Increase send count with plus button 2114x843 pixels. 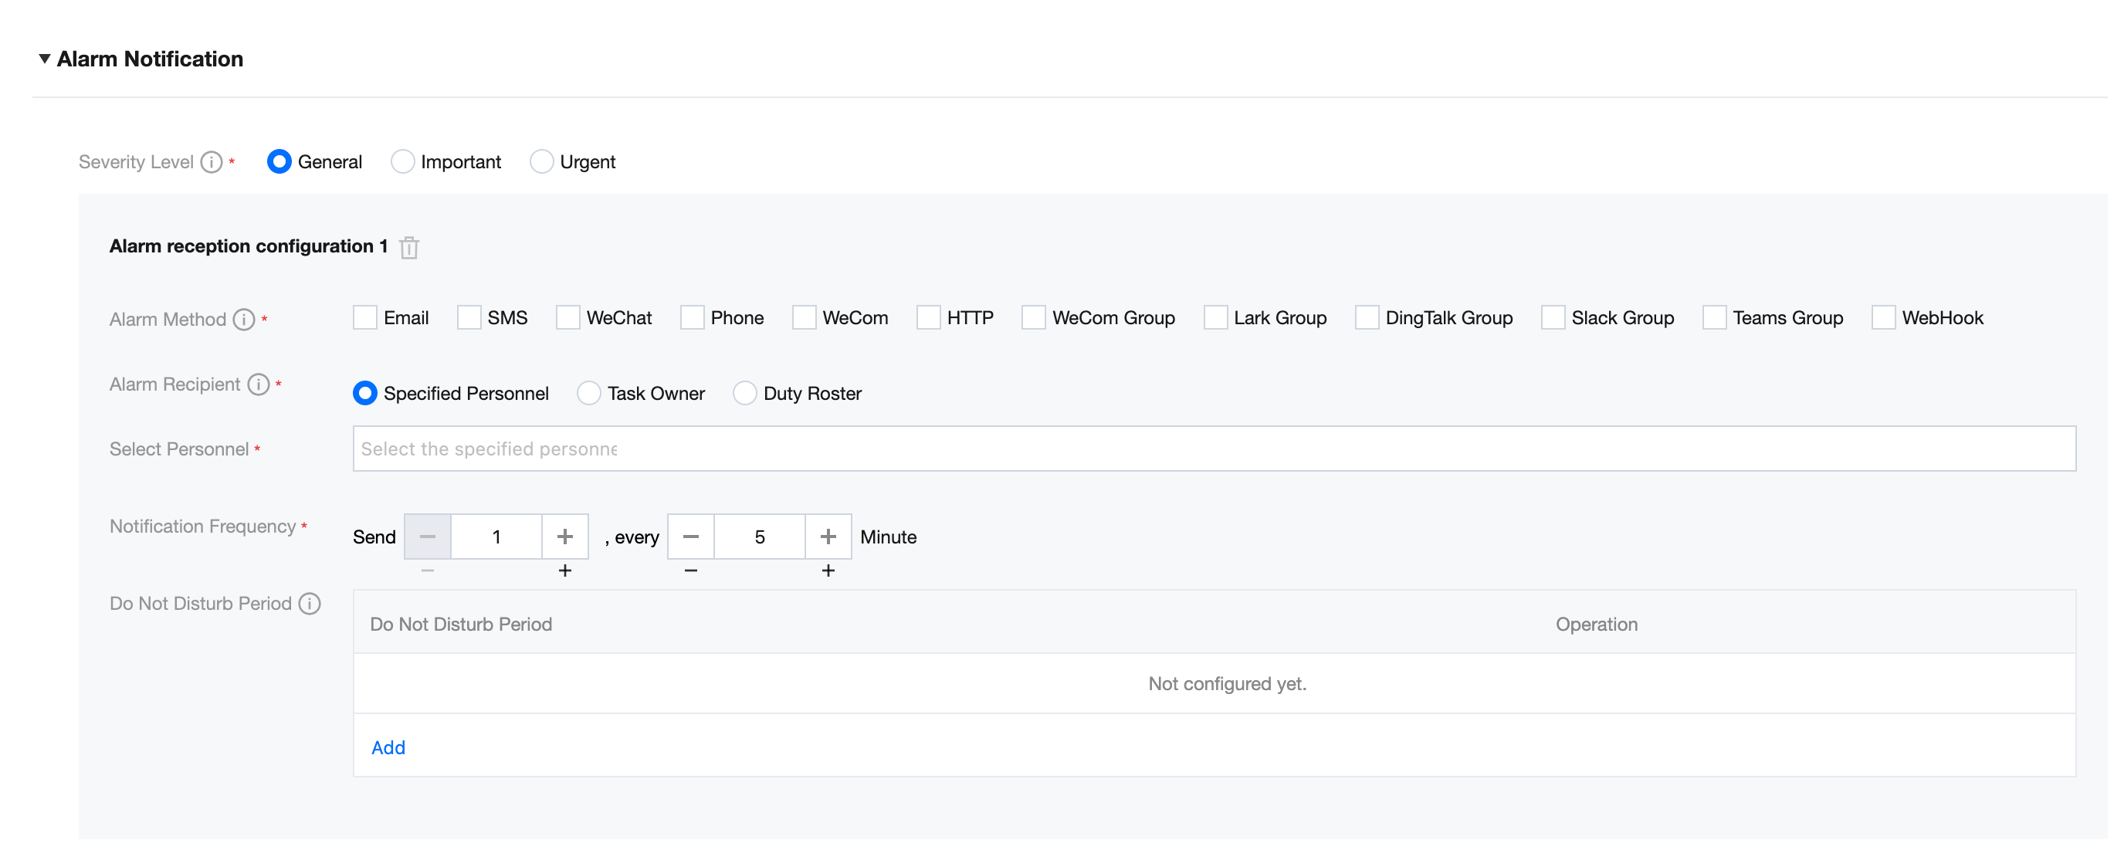point(564,537)
